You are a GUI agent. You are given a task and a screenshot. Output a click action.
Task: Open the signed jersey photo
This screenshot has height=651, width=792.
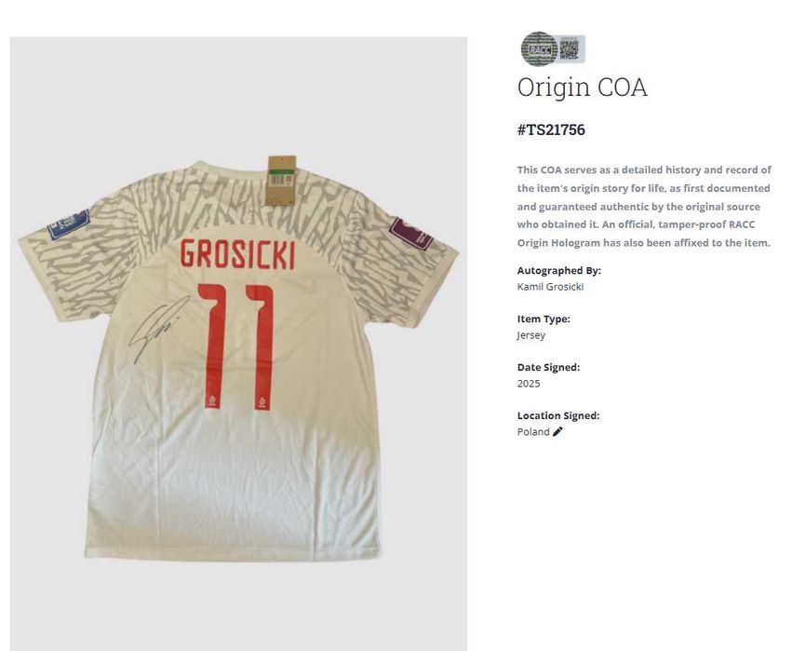[238, 344]
